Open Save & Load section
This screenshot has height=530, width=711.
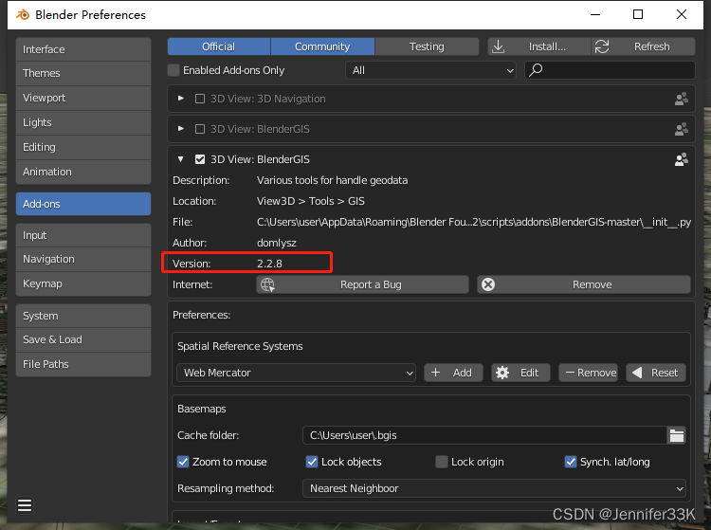coord(83,340)
